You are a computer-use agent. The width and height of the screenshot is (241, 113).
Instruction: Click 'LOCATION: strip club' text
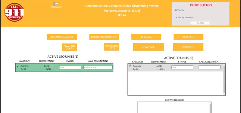[x=183, y=17]
